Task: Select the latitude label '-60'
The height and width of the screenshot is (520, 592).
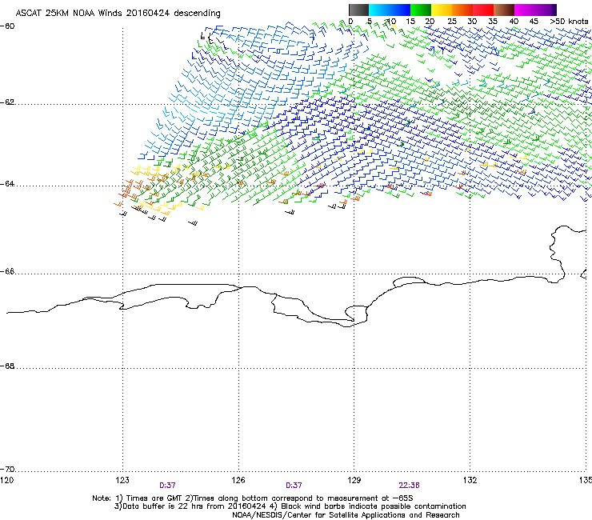Action: (7, 26)
